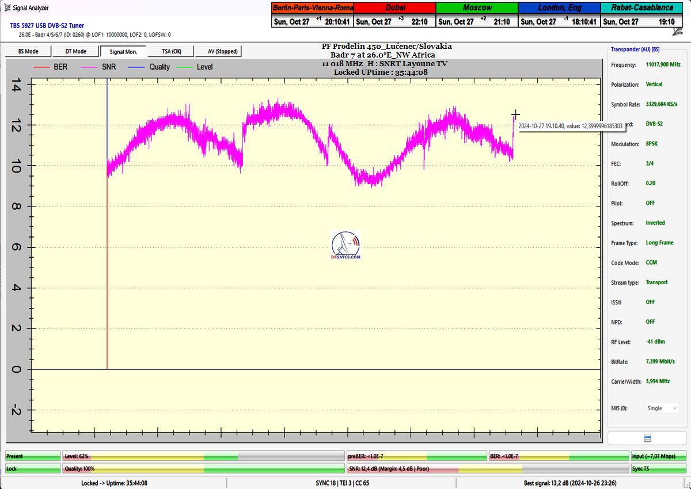Select the Signal Mon. tab
This screenshot has width=691, height=489.
[123, 51]
